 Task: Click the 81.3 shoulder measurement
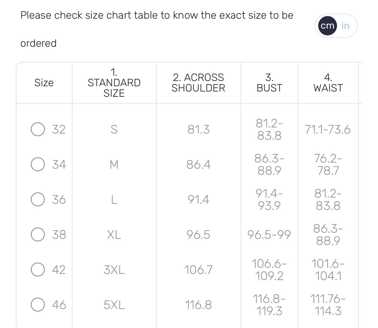pos(198,129)
